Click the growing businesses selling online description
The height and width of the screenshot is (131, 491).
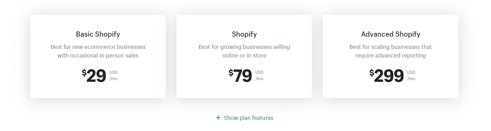pos(244,51)
